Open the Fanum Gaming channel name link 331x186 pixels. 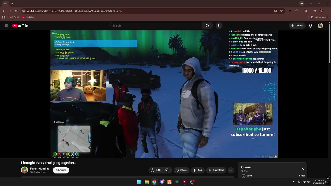39,169
